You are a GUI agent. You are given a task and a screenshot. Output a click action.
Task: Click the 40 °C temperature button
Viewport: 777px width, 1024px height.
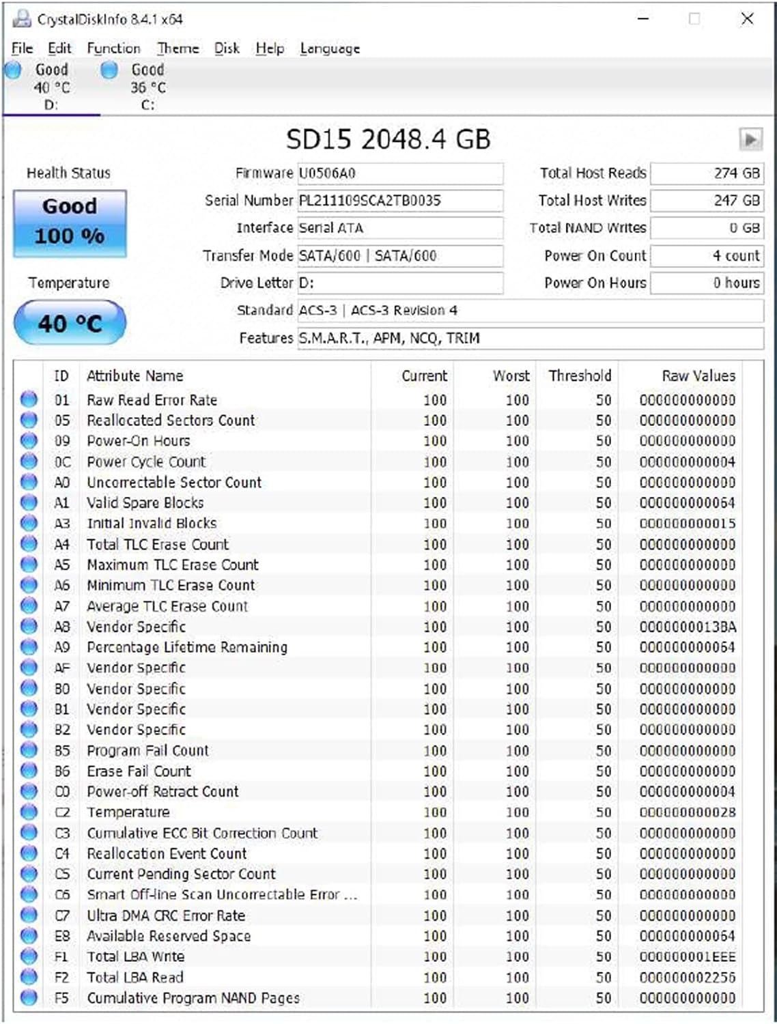pos(70,323)
